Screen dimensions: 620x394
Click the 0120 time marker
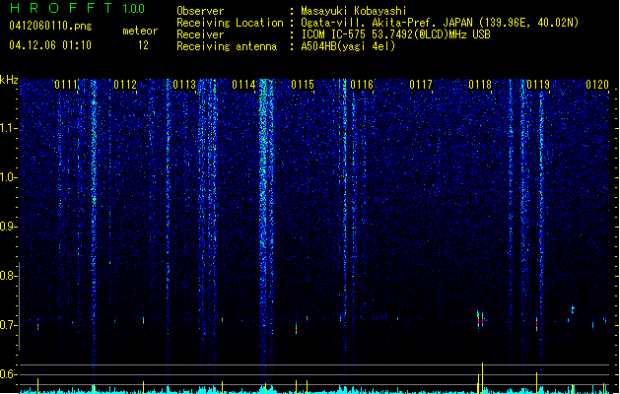point(597,85)
